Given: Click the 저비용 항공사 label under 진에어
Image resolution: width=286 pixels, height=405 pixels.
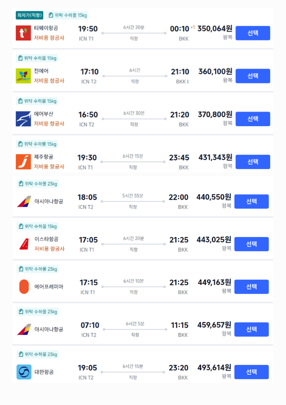Looking at the screenshot, I should pyautogui.click(x=49, y=81).
